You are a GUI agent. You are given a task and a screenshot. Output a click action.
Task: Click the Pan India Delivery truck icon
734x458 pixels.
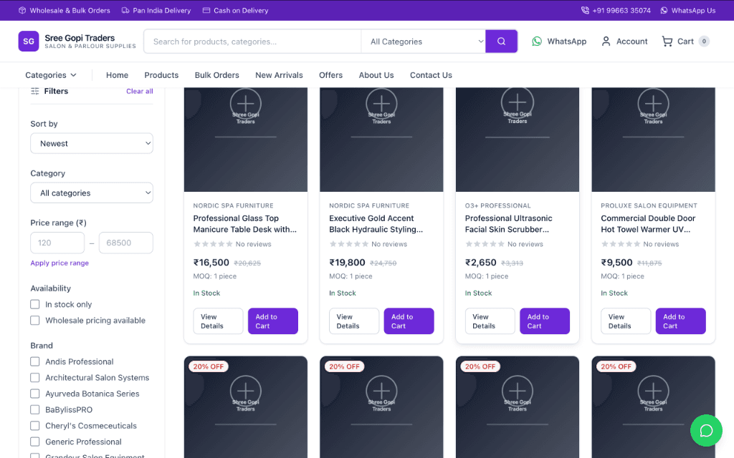click(125, 10)
